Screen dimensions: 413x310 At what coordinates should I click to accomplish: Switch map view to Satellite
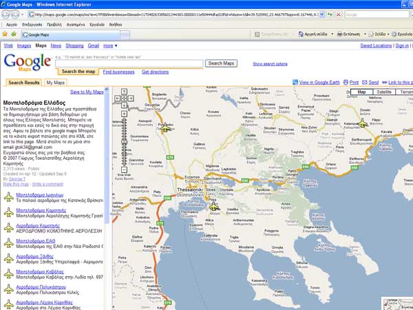coord(384,92)
